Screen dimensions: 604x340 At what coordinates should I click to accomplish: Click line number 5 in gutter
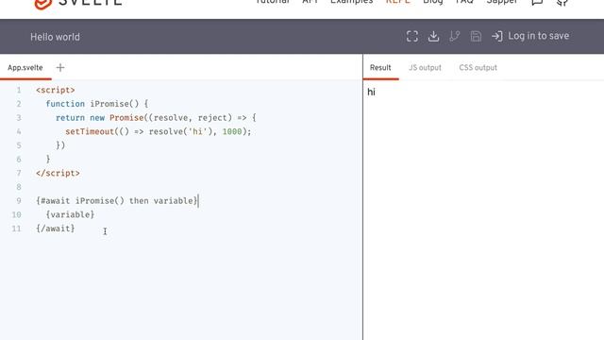[19, 145]
